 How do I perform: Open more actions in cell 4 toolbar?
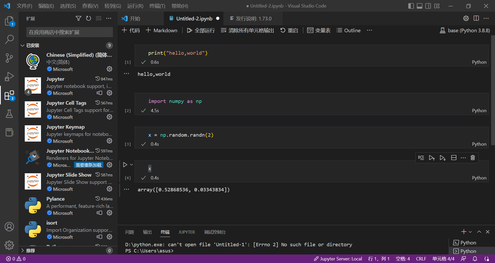[463, 158]
